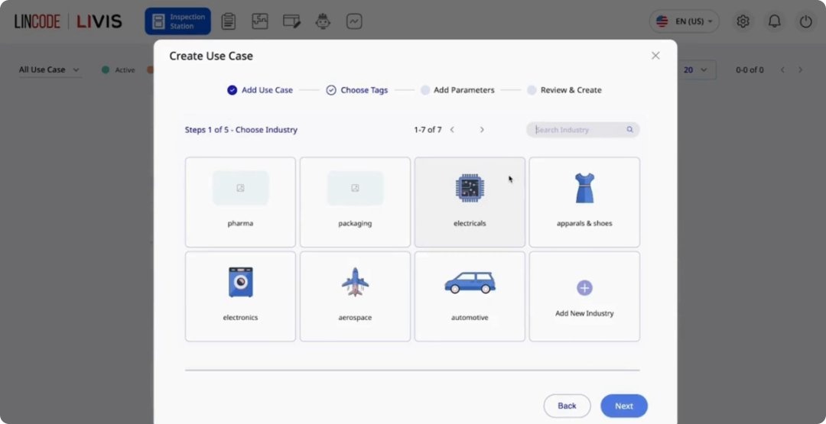Focus the Search Industry field
Image resolution: width=826 pixels, height=424 pixels.
point(579,130)
